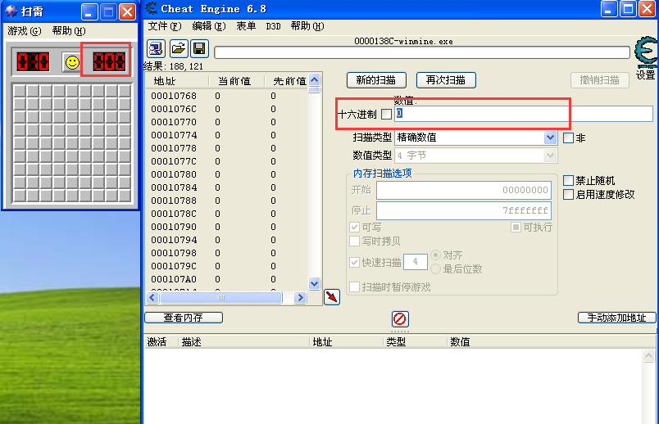Viewport: 659px width, 424px height.
Task: Click 激活 column header in address table
Action: [x=161, y=342]
